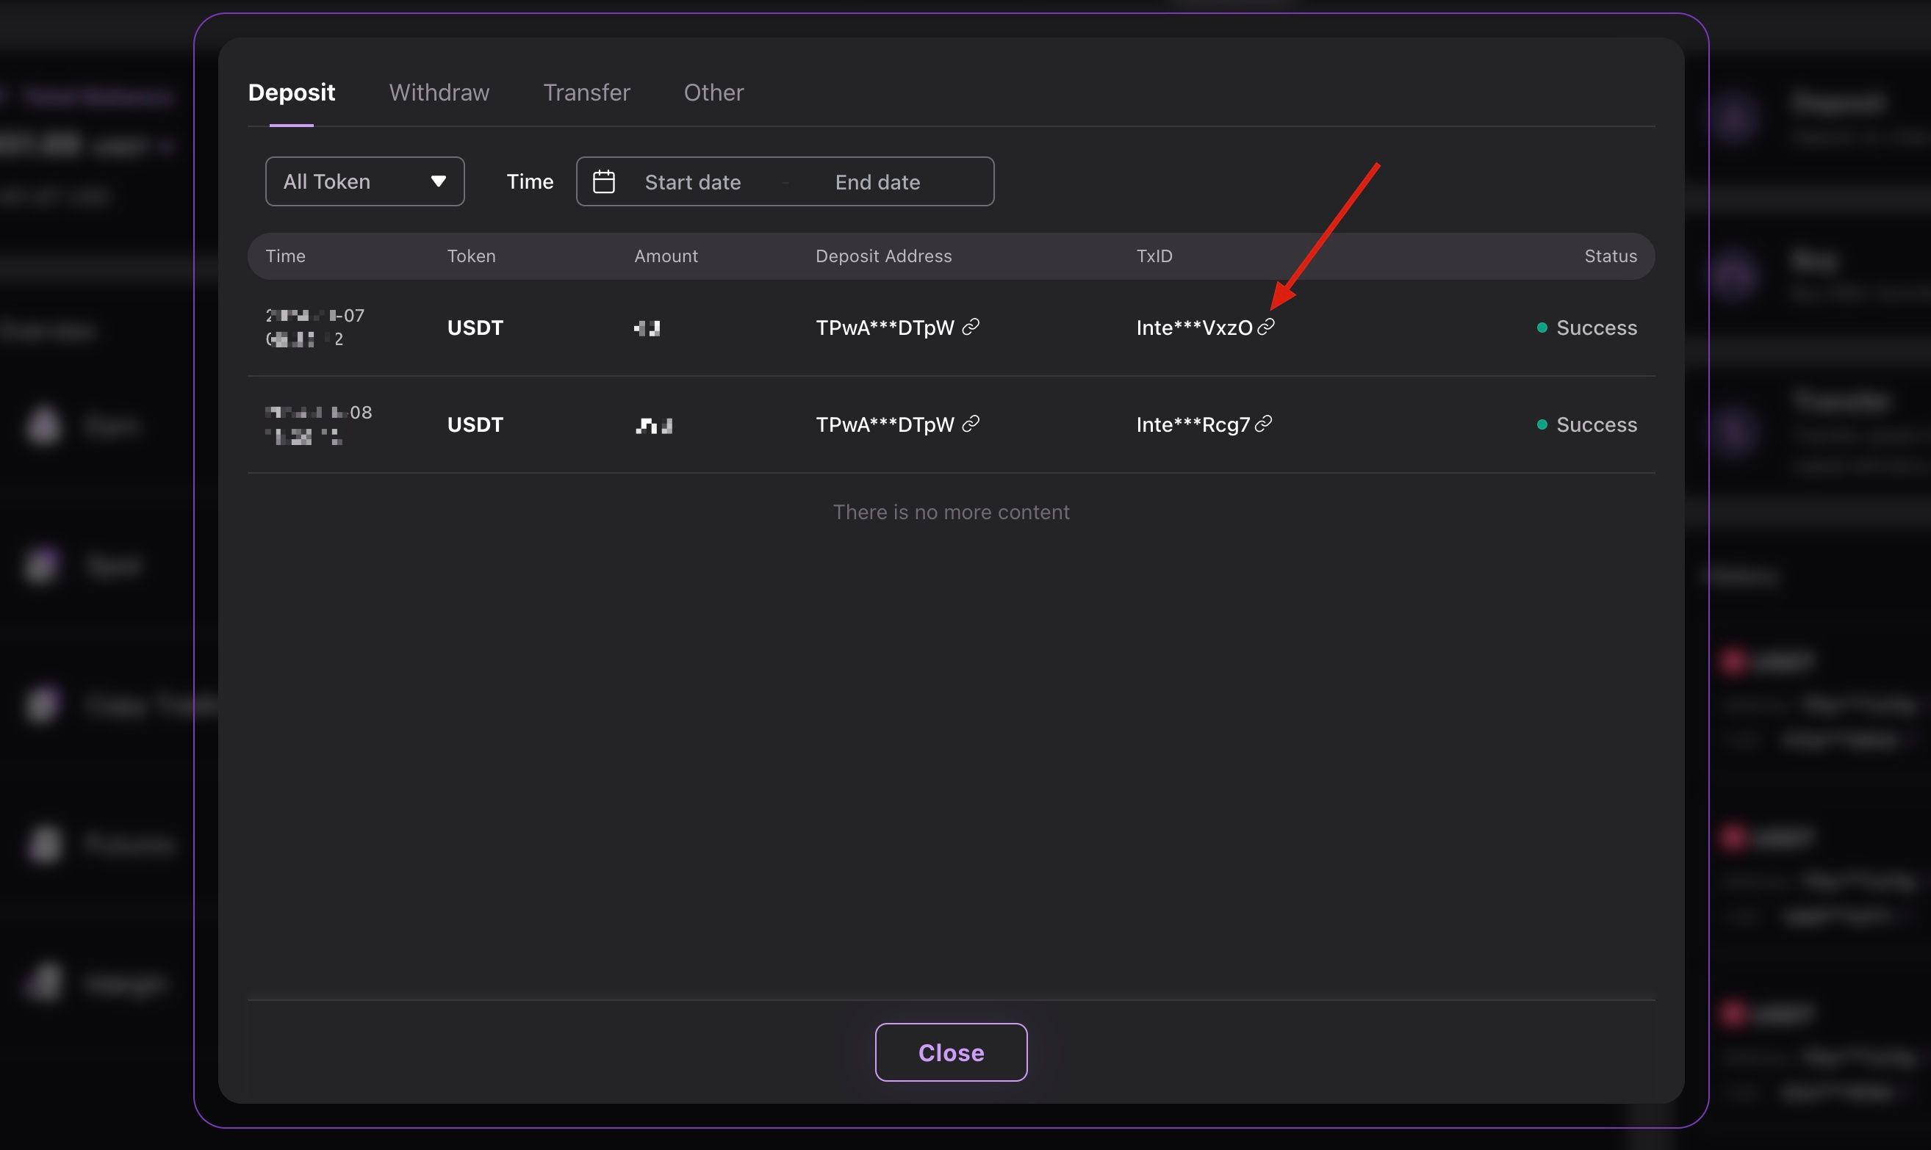1931x1150 pixels.
Task: Click link icon next to TxID Inte***VxzO
Action: pyautogui.click(x=1265, y=327)
